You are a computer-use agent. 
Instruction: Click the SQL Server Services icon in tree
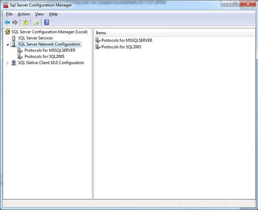[14, 38]
